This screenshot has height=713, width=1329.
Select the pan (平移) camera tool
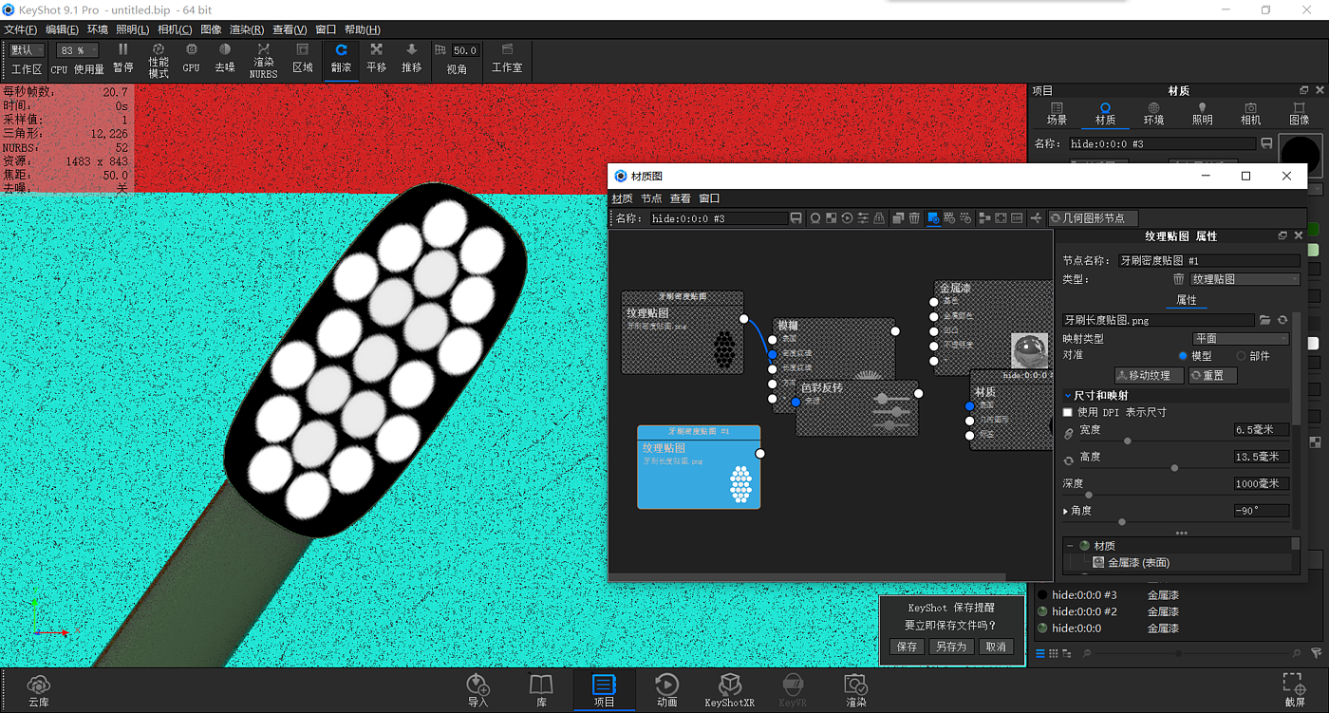click(376, 58)
